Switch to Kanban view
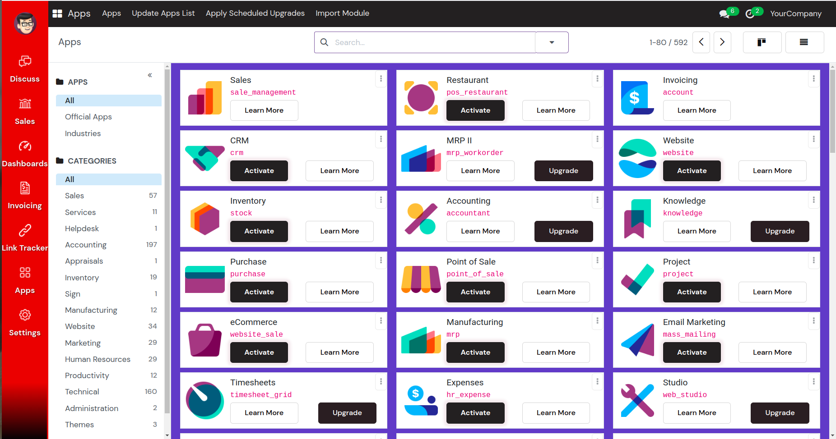This screenshot has width=836, height=439. (762, 42)
